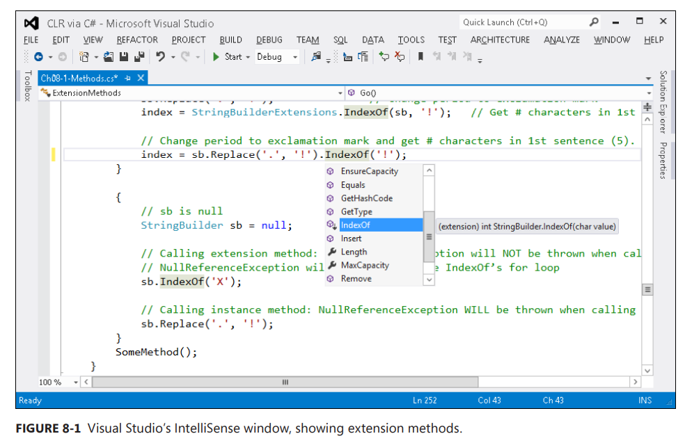
Task: Click the Save All toolbar icon
Action: (x=138, y=57)
